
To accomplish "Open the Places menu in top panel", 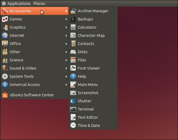I will pos(39,4).
